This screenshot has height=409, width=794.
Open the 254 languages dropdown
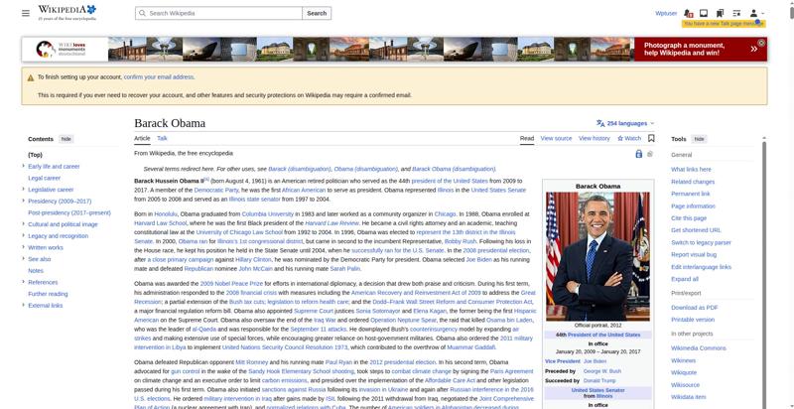(x=625, y=123)
